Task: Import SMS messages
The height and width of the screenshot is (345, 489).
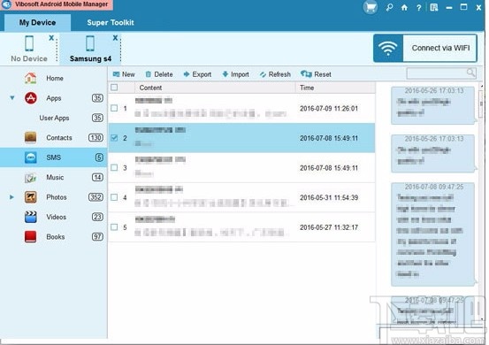Action: pyautogui.click(x=236, y=74)
